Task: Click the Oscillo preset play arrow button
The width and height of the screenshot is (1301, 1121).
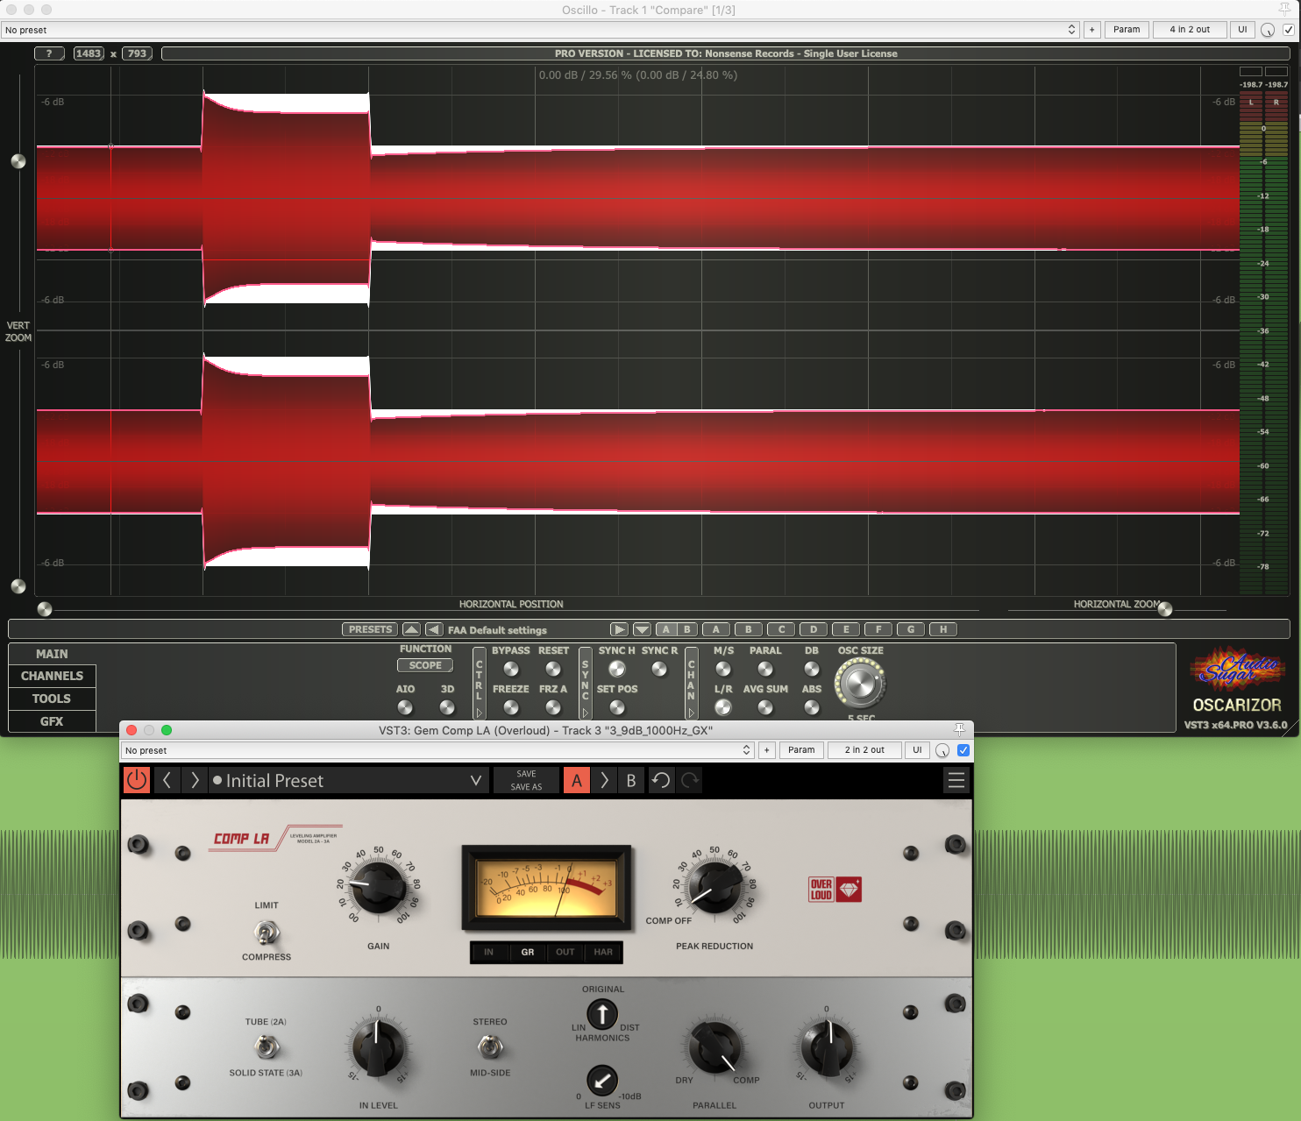Action: tap(619, 629)
